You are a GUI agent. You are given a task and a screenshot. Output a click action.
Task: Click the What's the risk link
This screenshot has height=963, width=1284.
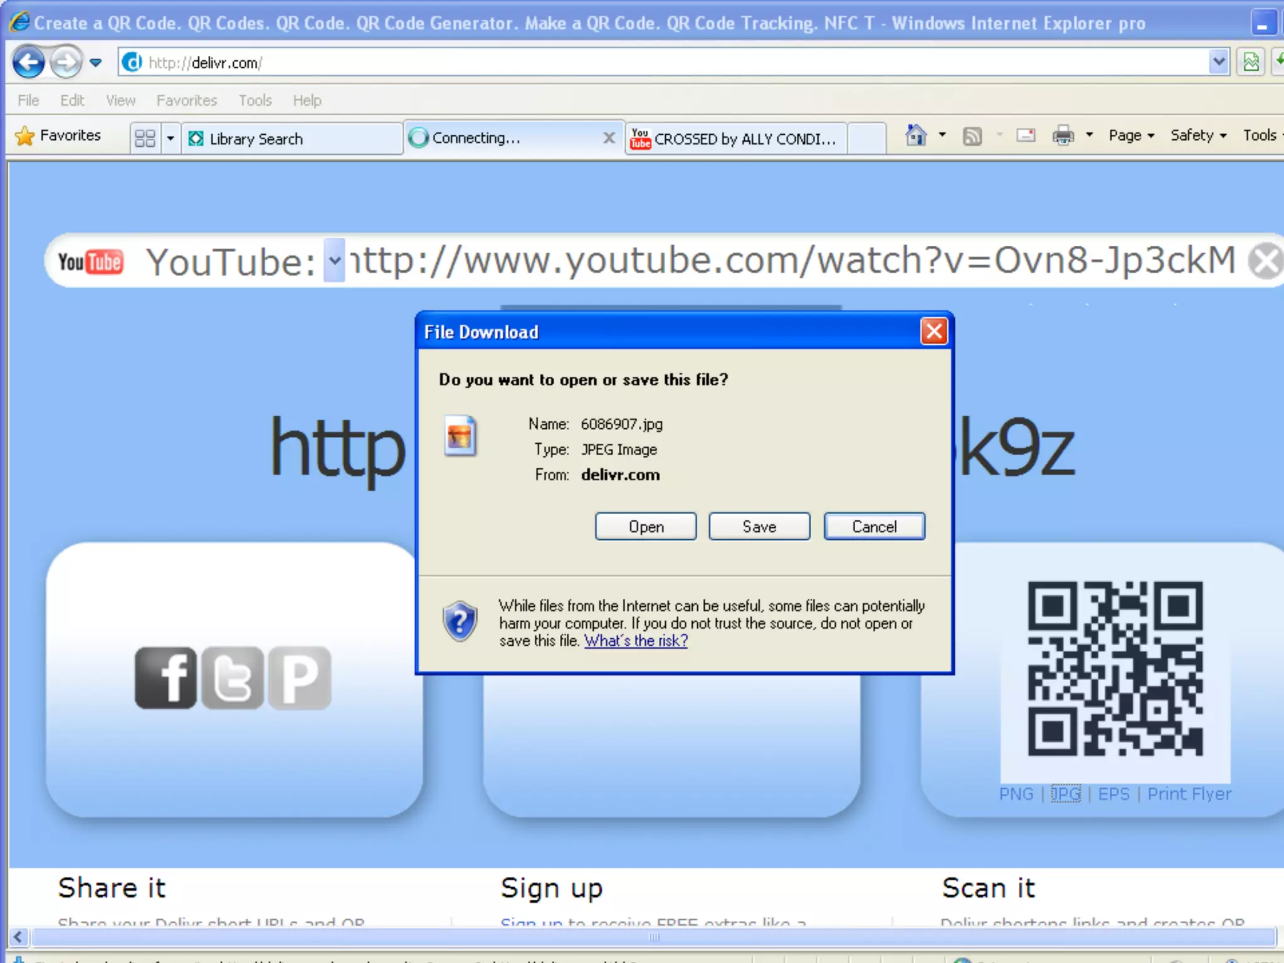tap(636, 641)
